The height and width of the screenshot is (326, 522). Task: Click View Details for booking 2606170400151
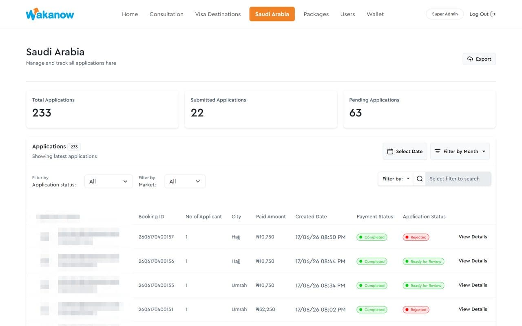[x=473, y=309]
